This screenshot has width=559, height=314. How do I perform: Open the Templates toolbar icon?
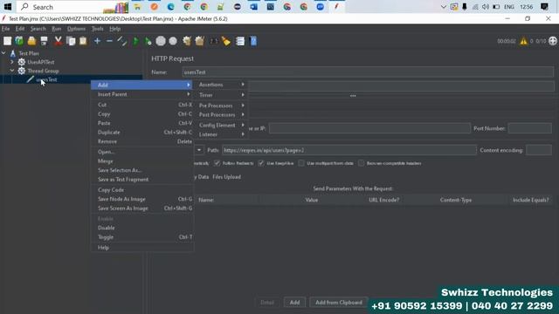coord(19,41)
